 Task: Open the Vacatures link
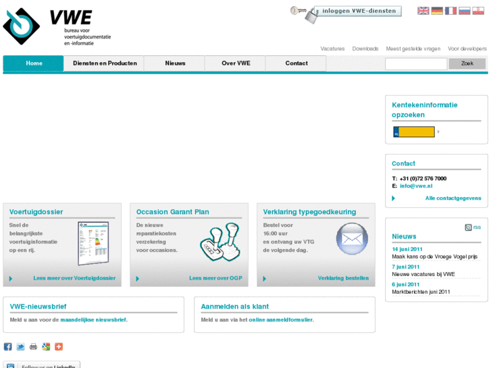pos(332,49)
